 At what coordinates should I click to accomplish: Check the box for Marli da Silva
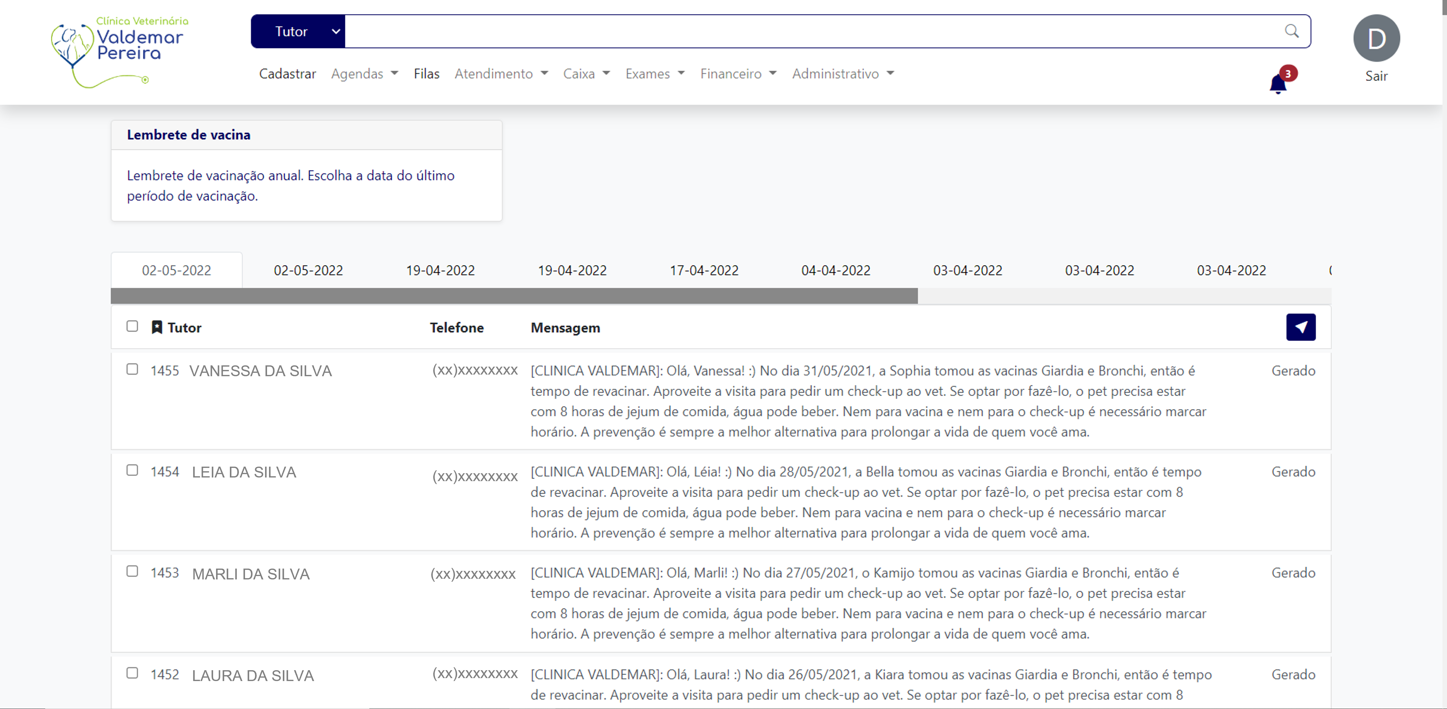132,571
